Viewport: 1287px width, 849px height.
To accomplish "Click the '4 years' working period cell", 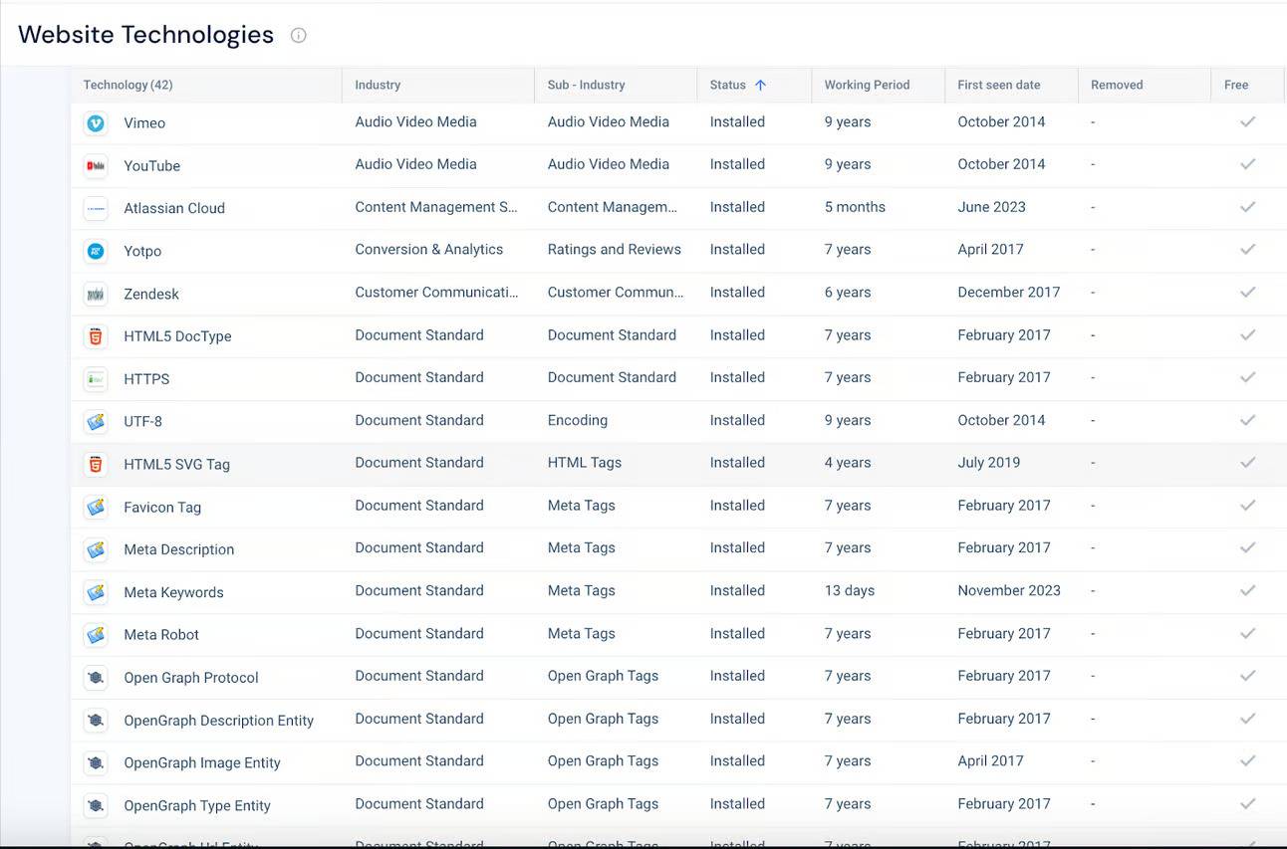I will [x=848, y=462].
